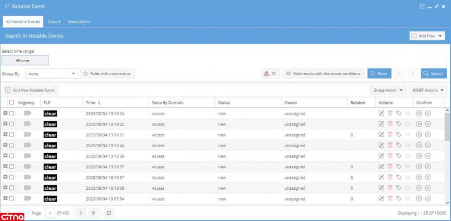Viewport: 451px width, 221px height.
Task: Hide results with the above conditions
Action: 322,73
